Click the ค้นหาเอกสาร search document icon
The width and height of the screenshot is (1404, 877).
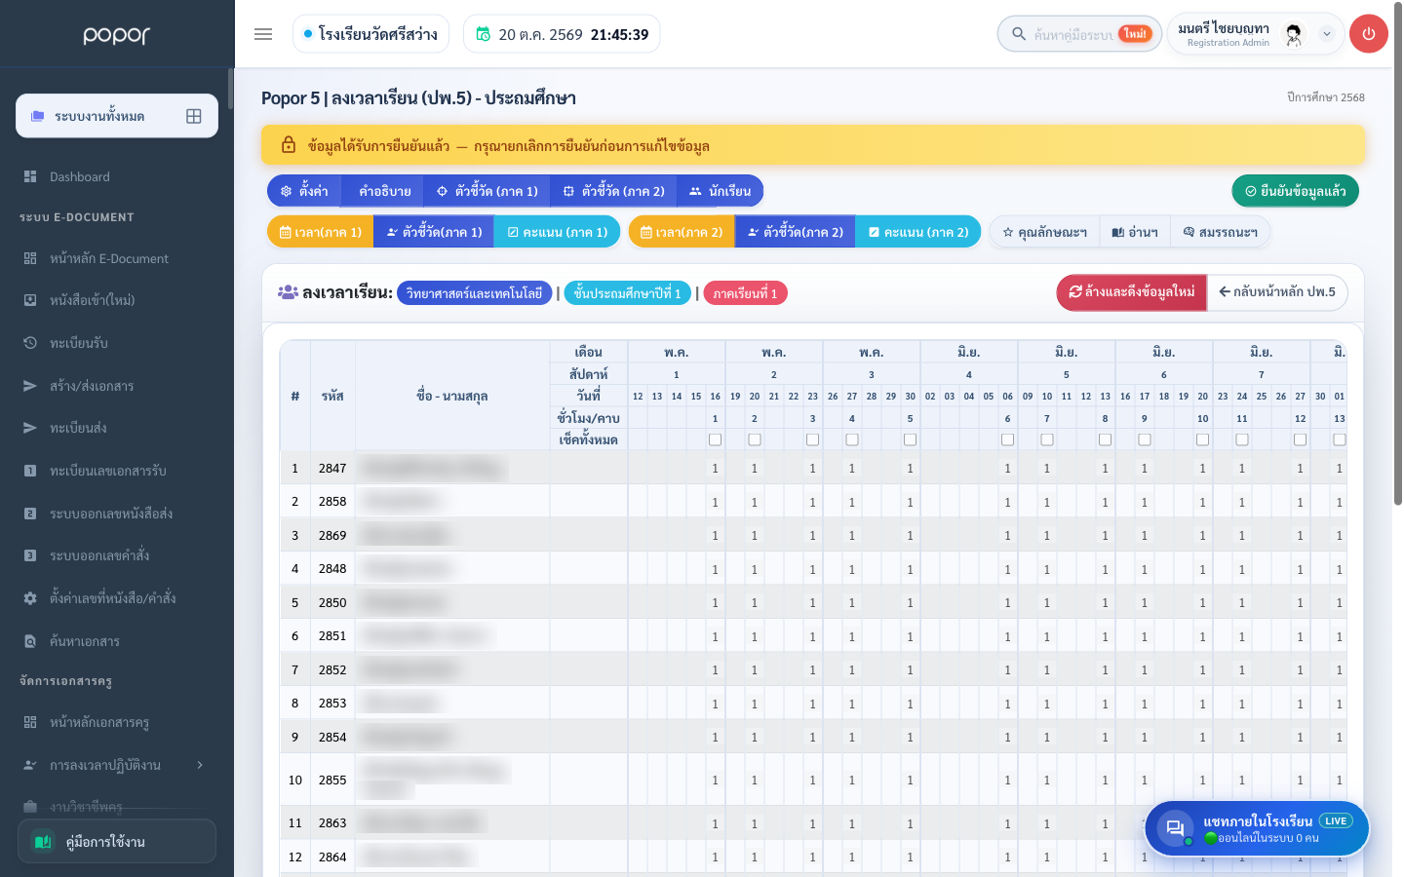[x=30, y=641]
